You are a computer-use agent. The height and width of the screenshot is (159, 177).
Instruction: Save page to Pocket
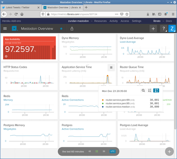(x=122, y=14)
